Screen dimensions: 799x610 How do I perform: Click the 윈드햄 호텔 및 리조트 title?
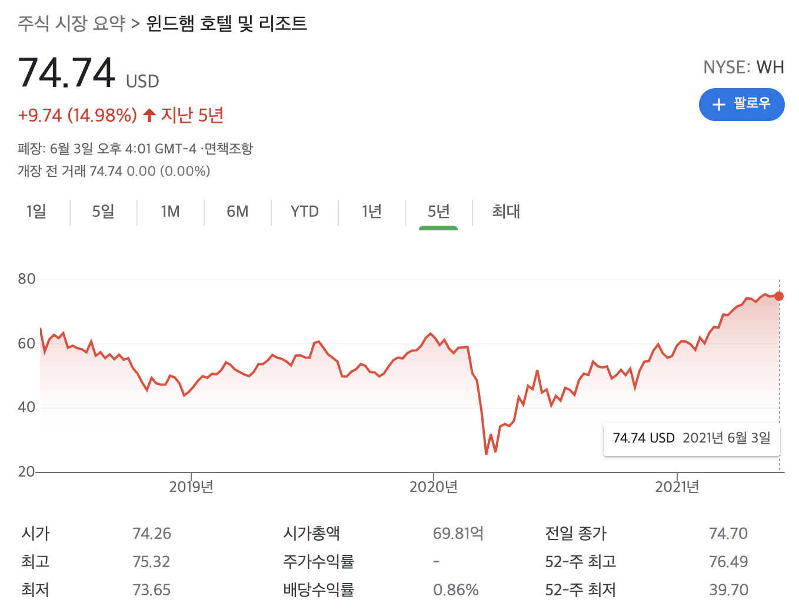pyautogui.click(x=227, y=24)
